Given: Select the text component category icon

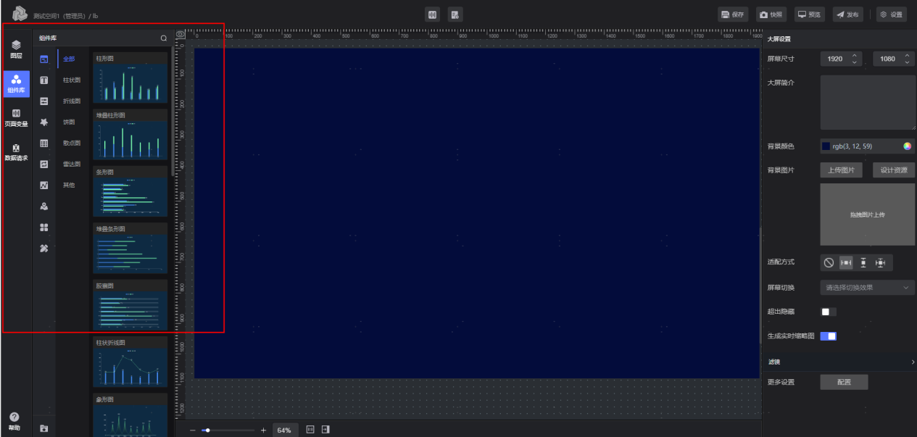Looking at the screenshot, I should (43, 80).
